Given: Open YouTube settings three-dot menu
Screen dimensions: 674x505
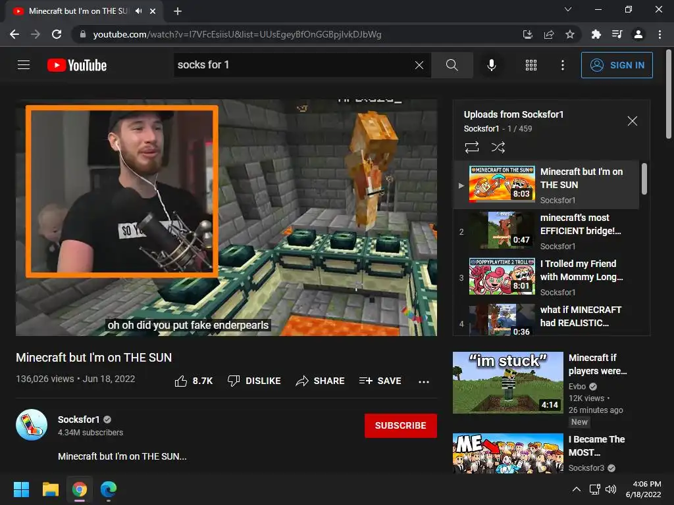Looking at the screenshot, I should click(563, 65).
